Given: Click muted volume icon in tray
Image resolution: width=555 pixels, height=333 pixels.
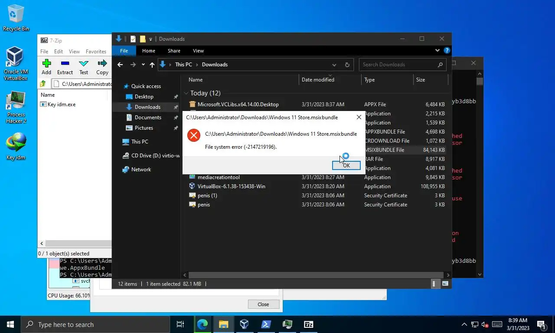Looking at the screenshot, I should (x=485, y=324).
